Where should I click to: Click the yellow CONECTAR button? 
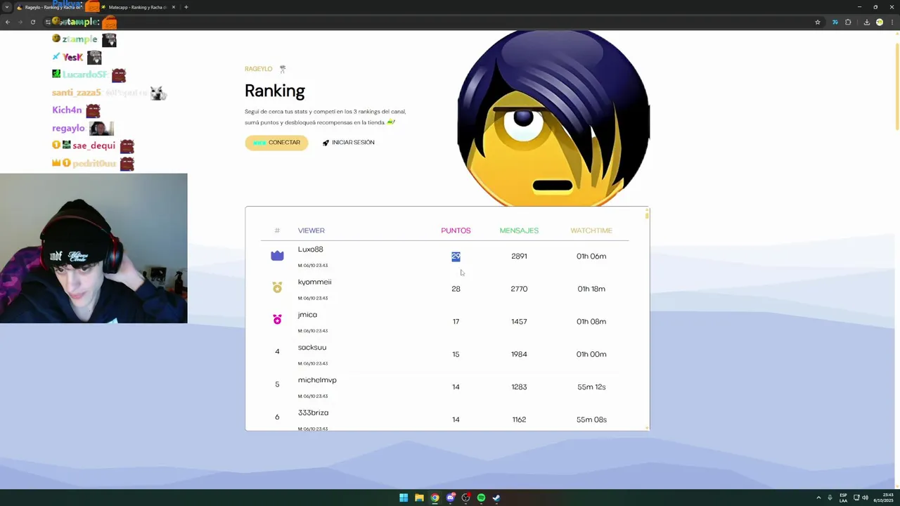pos(276,143)
